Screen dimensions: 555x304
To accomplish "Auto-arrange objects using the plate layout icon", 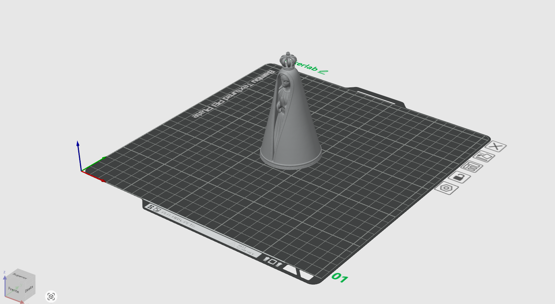I will [x=472, y=167].
